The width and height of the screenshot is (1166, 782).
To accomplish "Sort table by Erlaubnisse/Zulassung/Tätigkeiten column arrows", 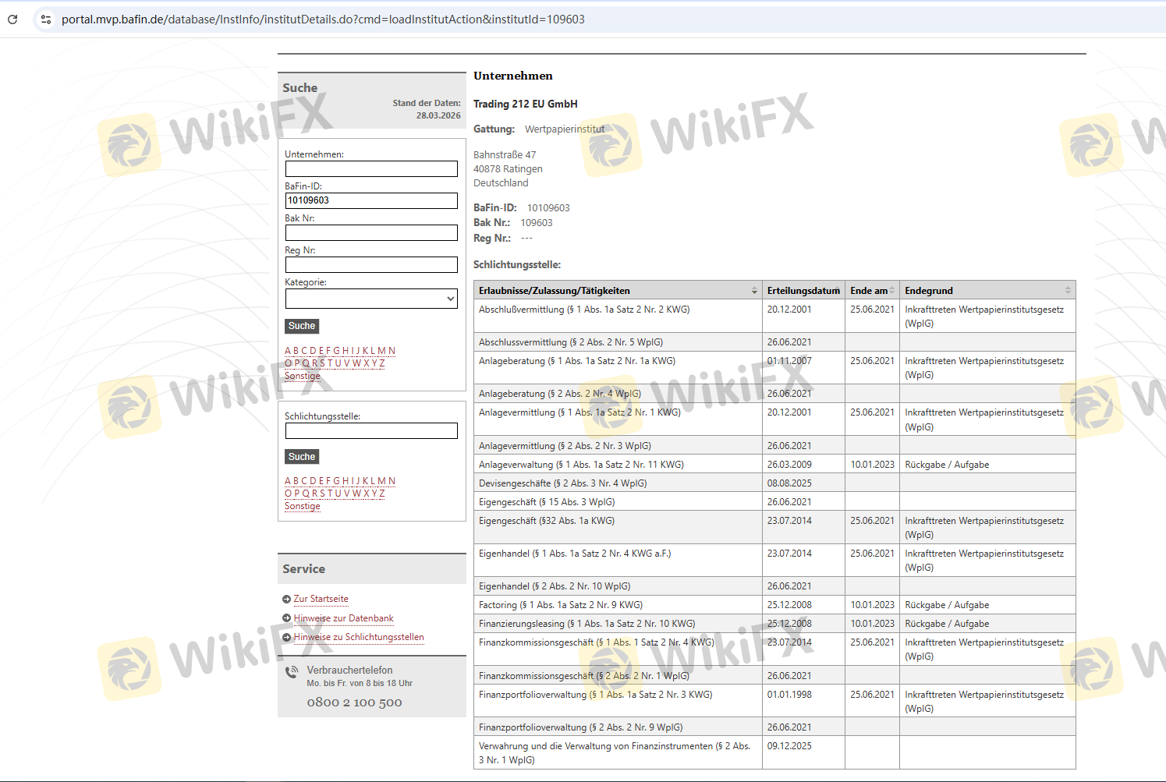I will pos(754,291).
